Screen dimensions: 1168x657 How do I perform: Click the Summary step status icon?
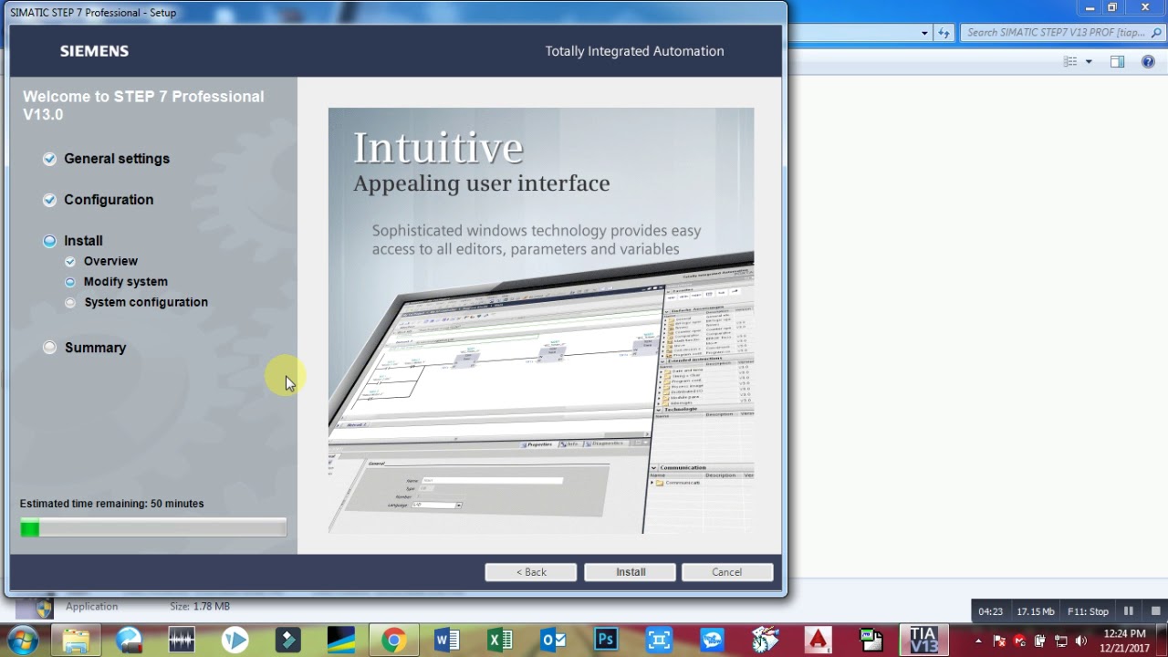pos(49,348)
